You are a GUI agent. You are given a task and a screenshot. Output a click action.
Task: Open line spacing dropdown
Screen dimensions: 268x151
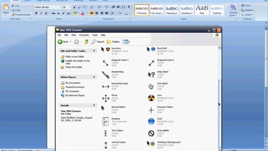113,13
